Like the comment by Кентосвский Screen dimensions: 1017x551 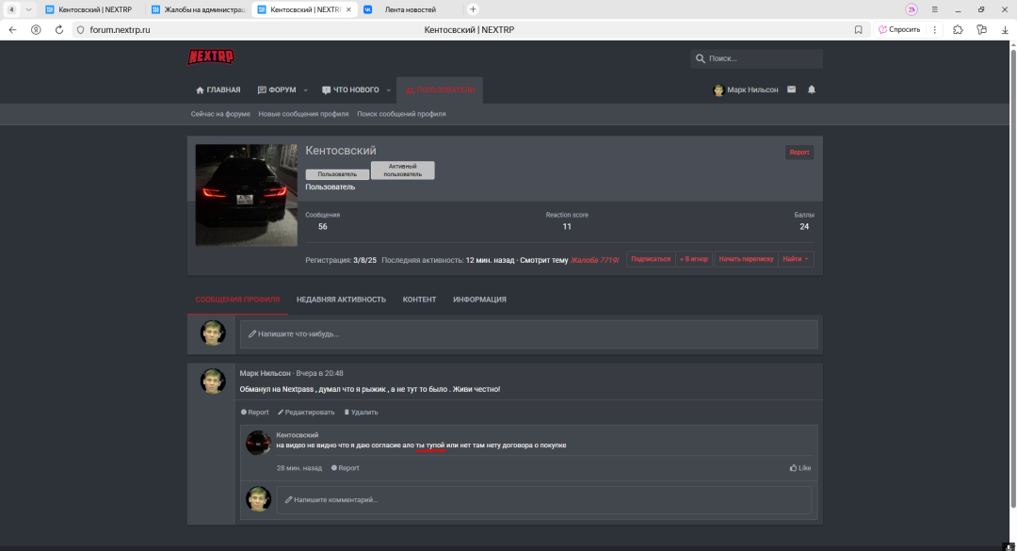tap(799, 467)
